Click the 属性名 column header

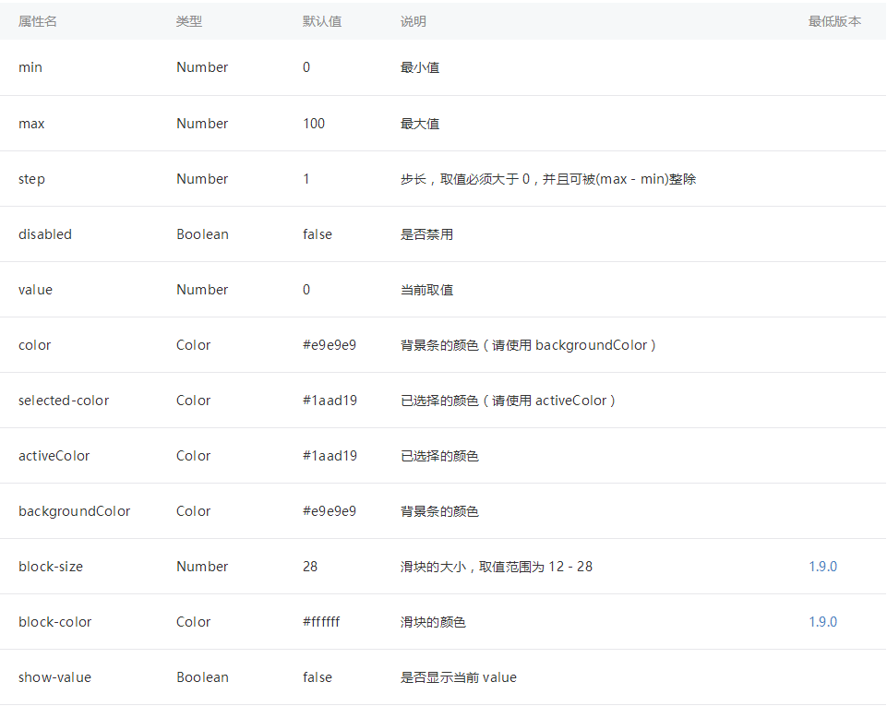tap(37, 21)
